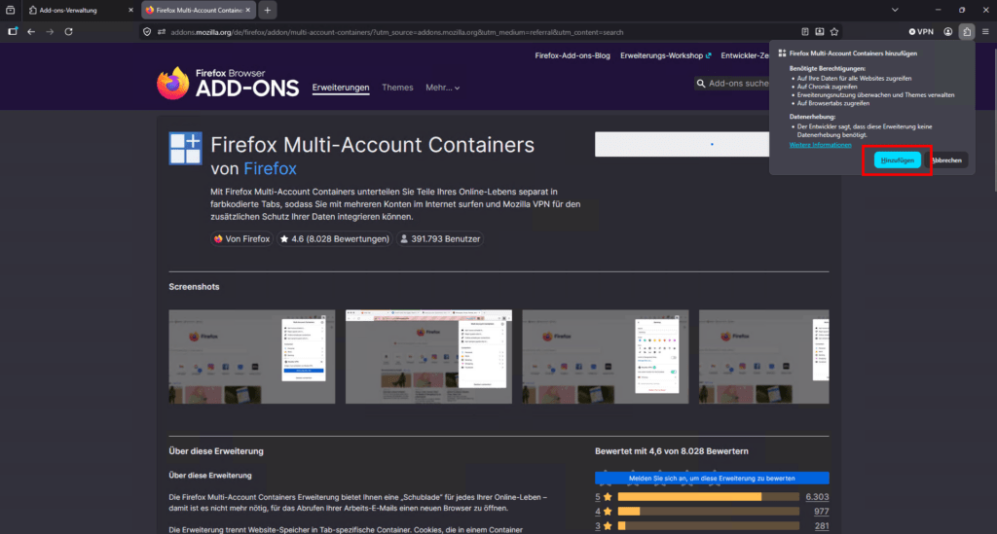This screenshot has width=997, height=534.
Task: Click the 977 four-star count
Action: click(821, 511)
